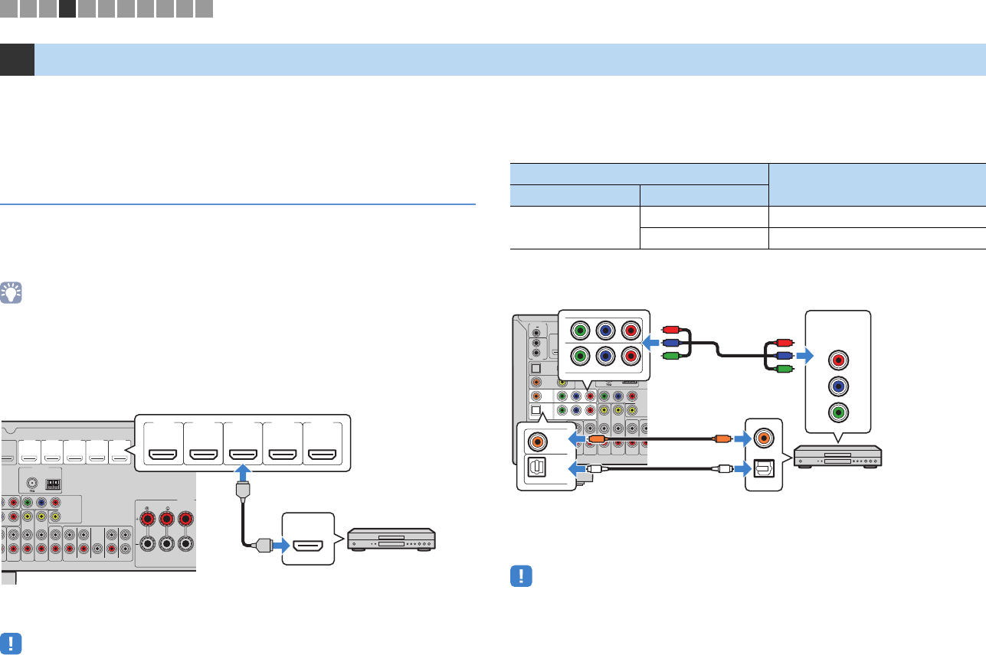The image size is (986, 655).
Task: Click the dark square beside the blue header bar
Action: 17,60
